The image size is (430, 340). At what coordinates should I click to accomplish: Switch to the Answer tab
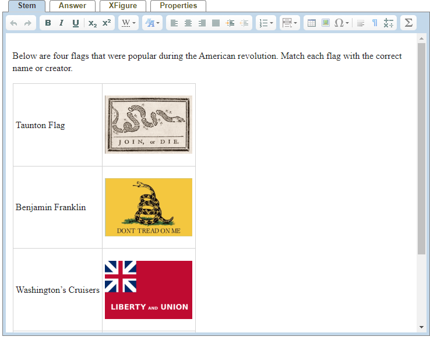pos(72,6)
